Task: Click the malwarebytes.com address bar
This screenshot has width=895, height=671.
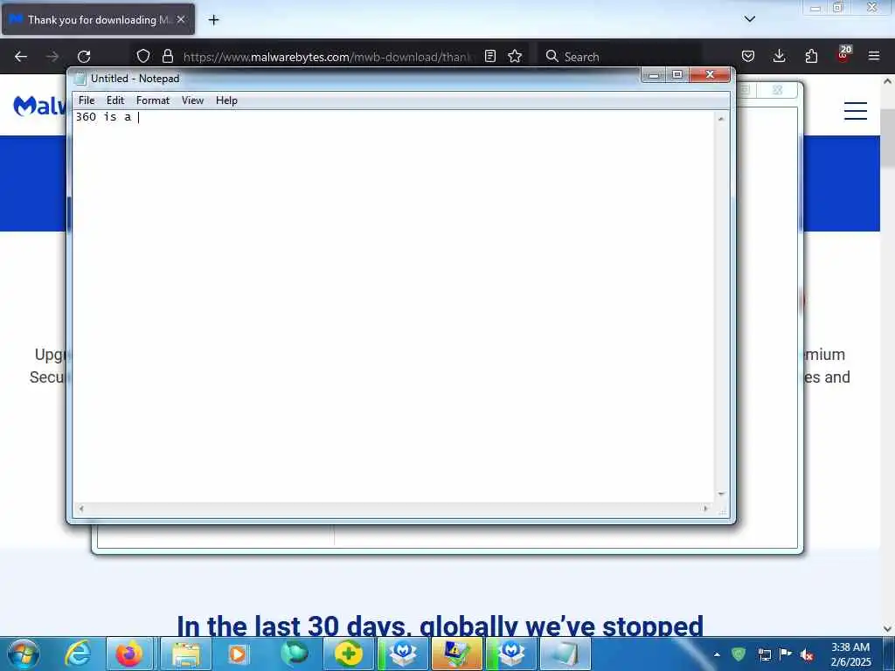Action: point(327,57)
